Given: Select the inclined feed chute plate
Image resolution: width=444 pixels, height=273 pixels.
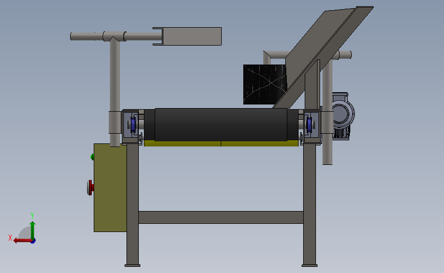Looking at the screenshot, I should click(x=323, y=57).
